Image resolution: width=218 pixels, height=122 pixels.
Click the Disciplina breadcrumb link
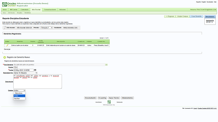click(x=20, y=13)
